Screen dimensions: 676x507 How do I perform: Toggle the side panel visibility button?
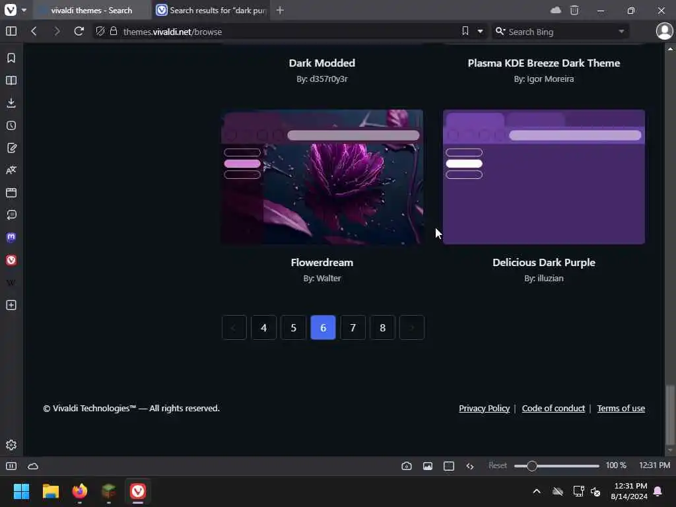click(11, 32)
